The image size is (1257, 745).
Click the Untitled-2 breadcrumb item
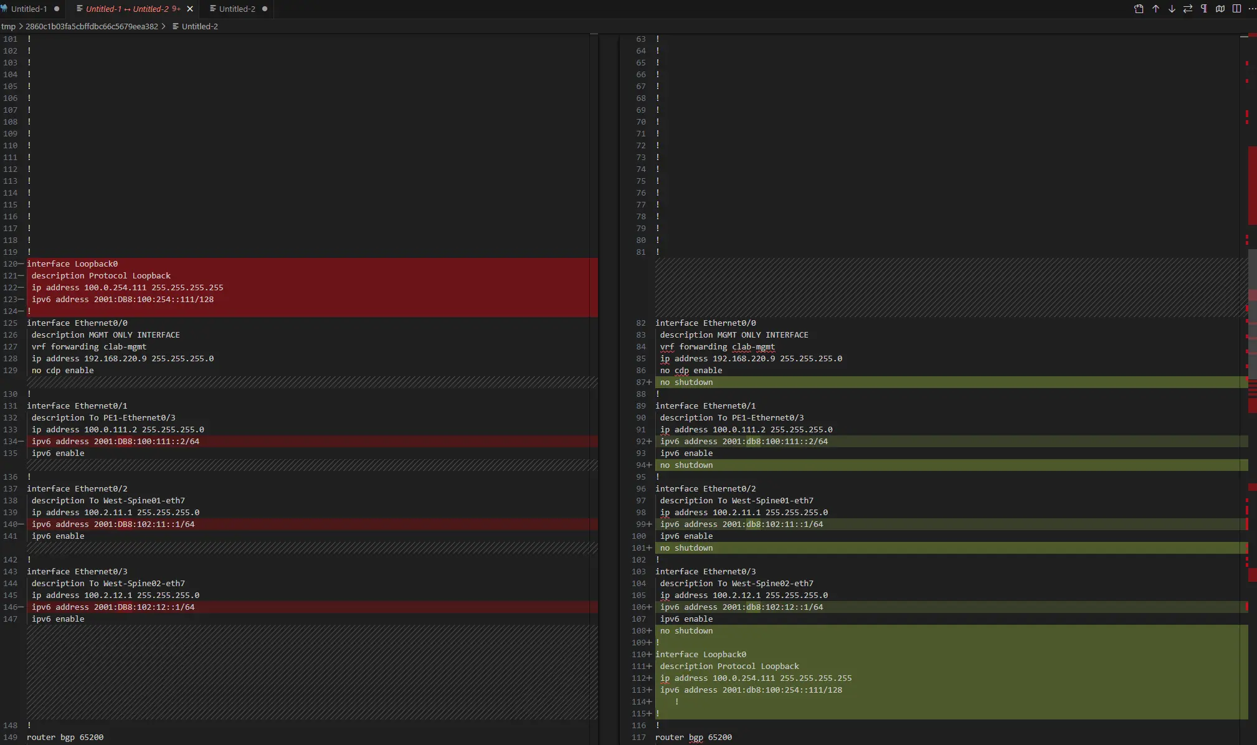(x=199, y=26)
